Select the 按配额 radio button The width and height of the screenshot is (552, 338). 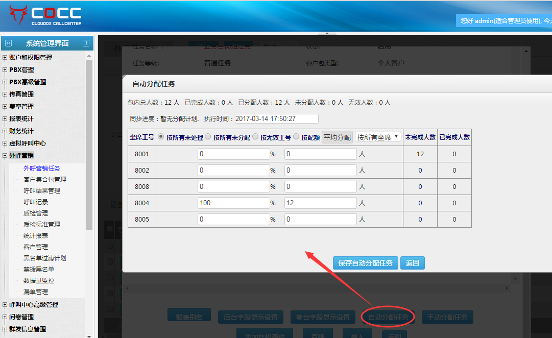click(296, 137)
